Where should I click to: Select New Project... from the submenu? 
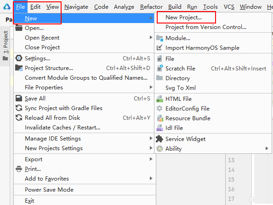(183, 18)
